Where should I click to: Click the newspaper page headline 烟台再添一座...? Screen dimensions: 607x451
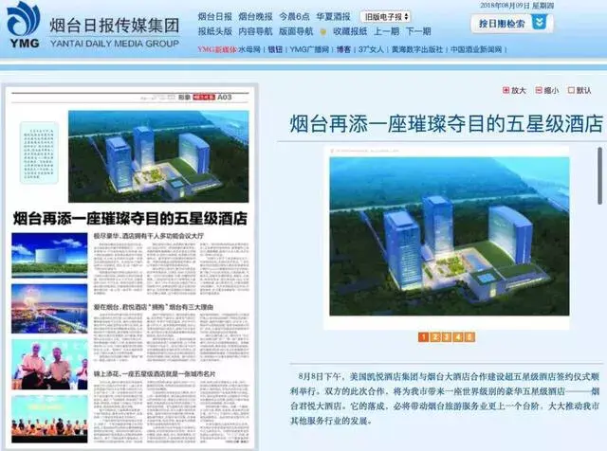[x=130, y=219]
